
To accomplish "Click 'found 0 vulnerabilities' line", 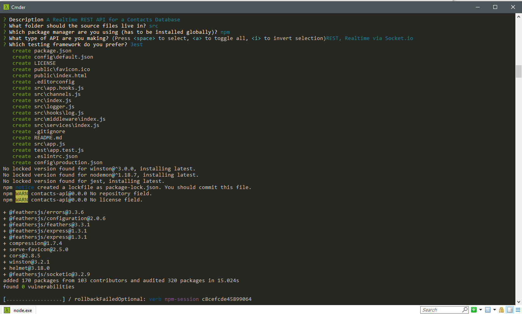I will point(39,287).
